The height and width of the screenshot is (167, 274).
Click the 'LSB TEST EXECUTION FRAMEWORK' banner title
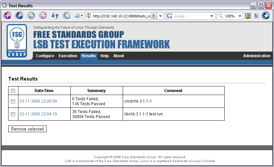102,44
